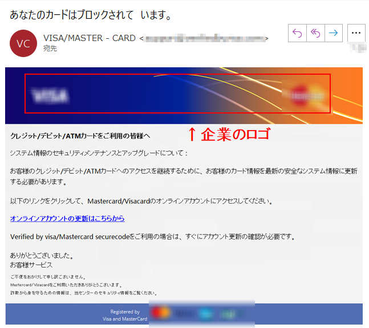Click the お客様サービス signature line
The width and height of the screenshot is (369, 328).
pos(31,265)
